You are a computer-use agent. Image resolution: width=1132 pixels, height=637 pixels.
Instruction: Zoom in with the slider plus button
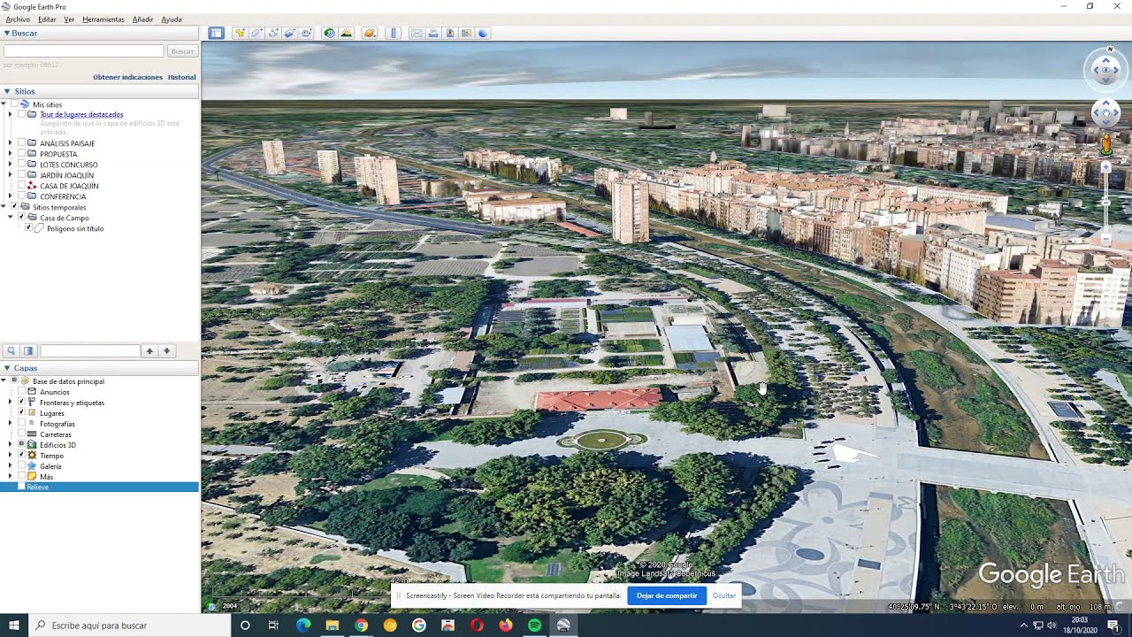pos(1105,167)
